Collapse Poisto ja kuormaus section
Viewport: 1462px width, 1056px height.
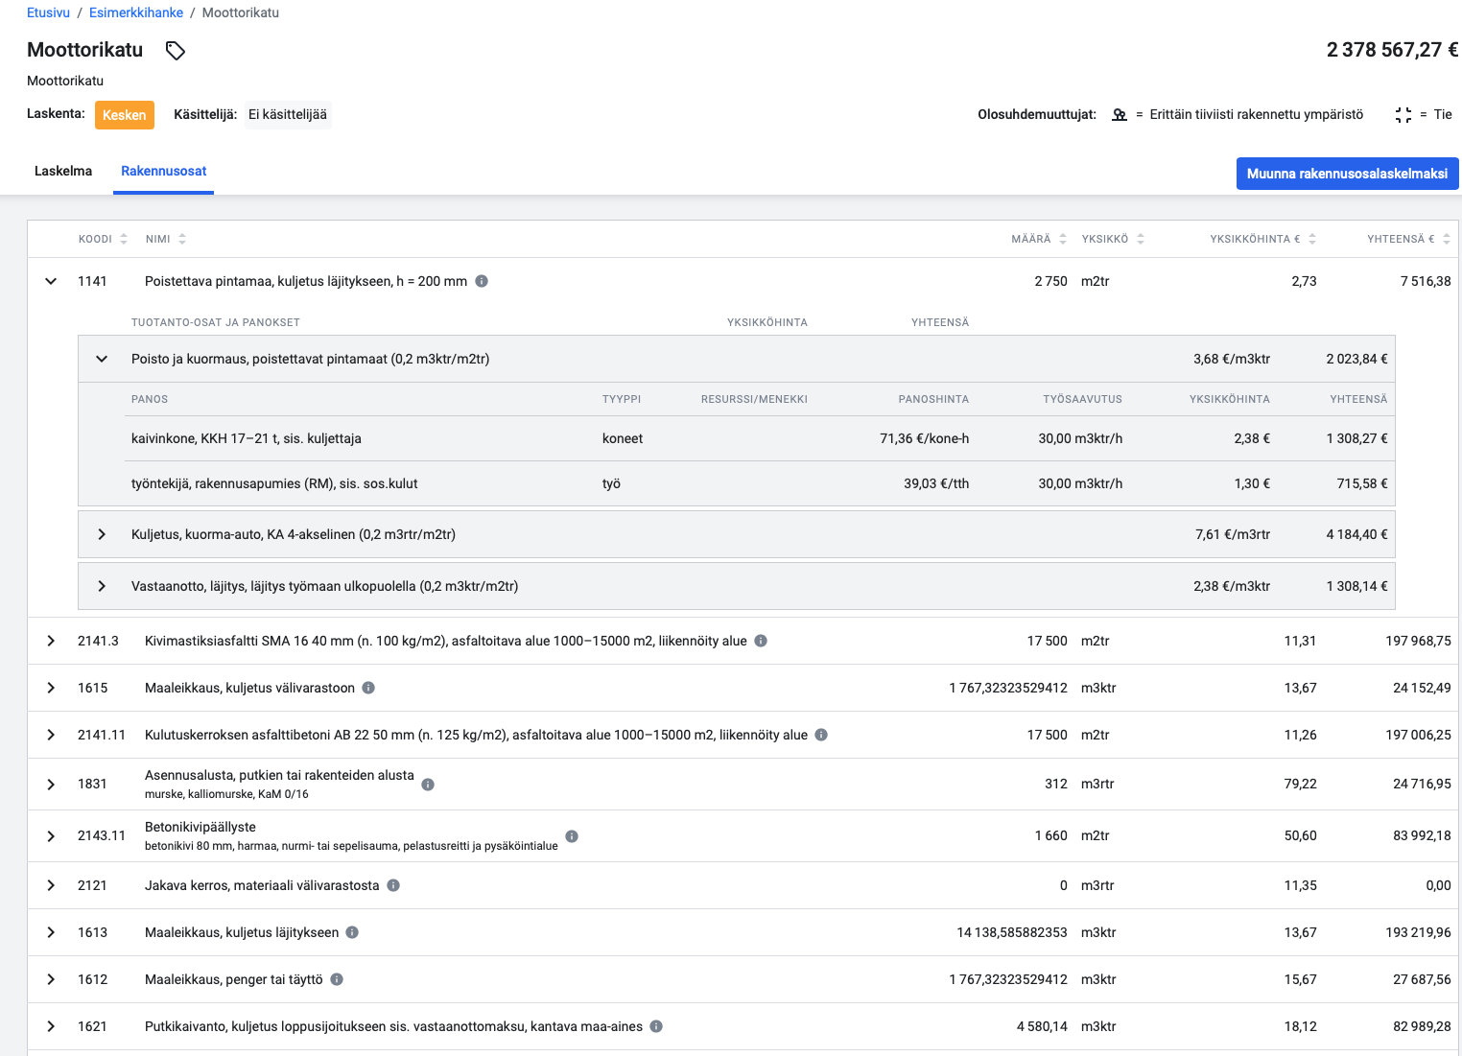point(102,359)
